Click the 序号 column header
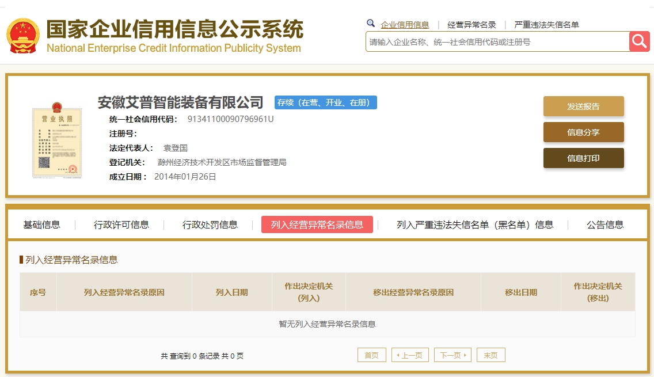654x377 pixels. point(38,292)
